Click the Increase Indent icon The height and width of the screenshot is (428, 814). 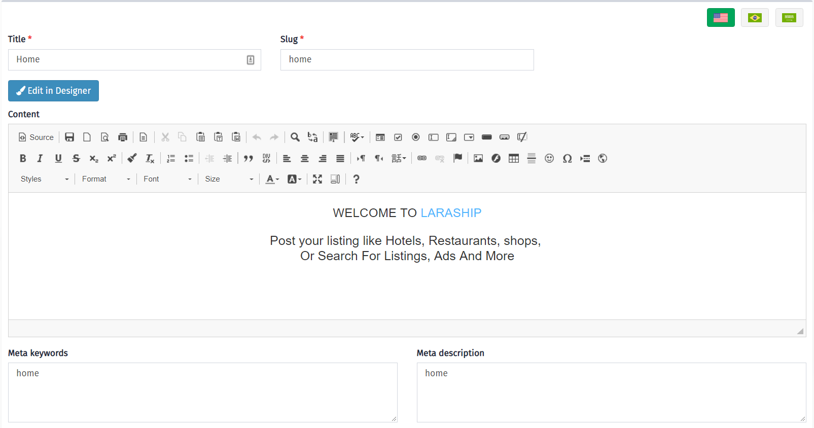228,159
